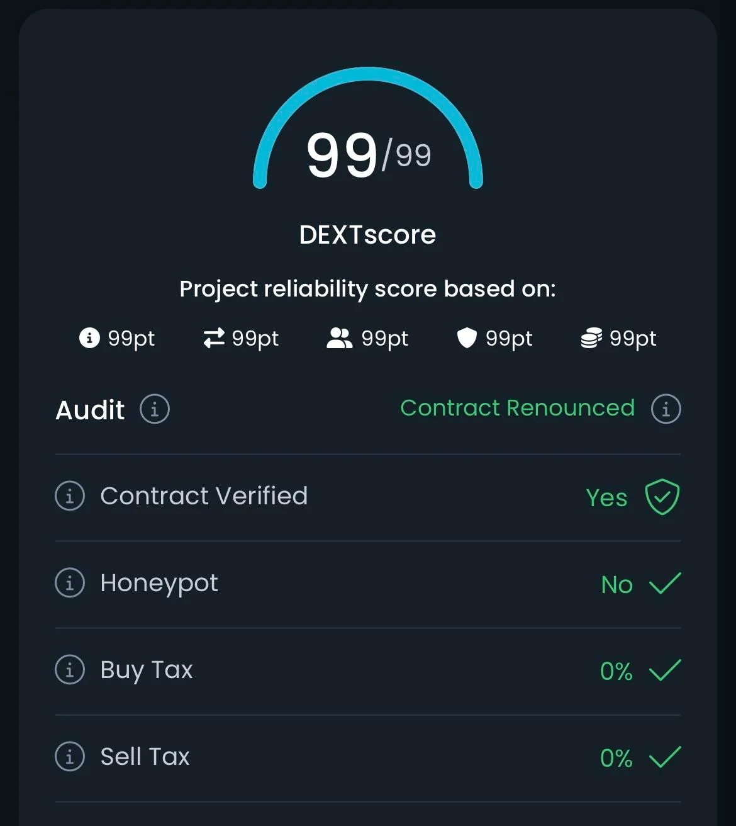Click the Honeypot green checkmark
The height and width of the screenshot is (826, 736).
click(x=665, y=583)
